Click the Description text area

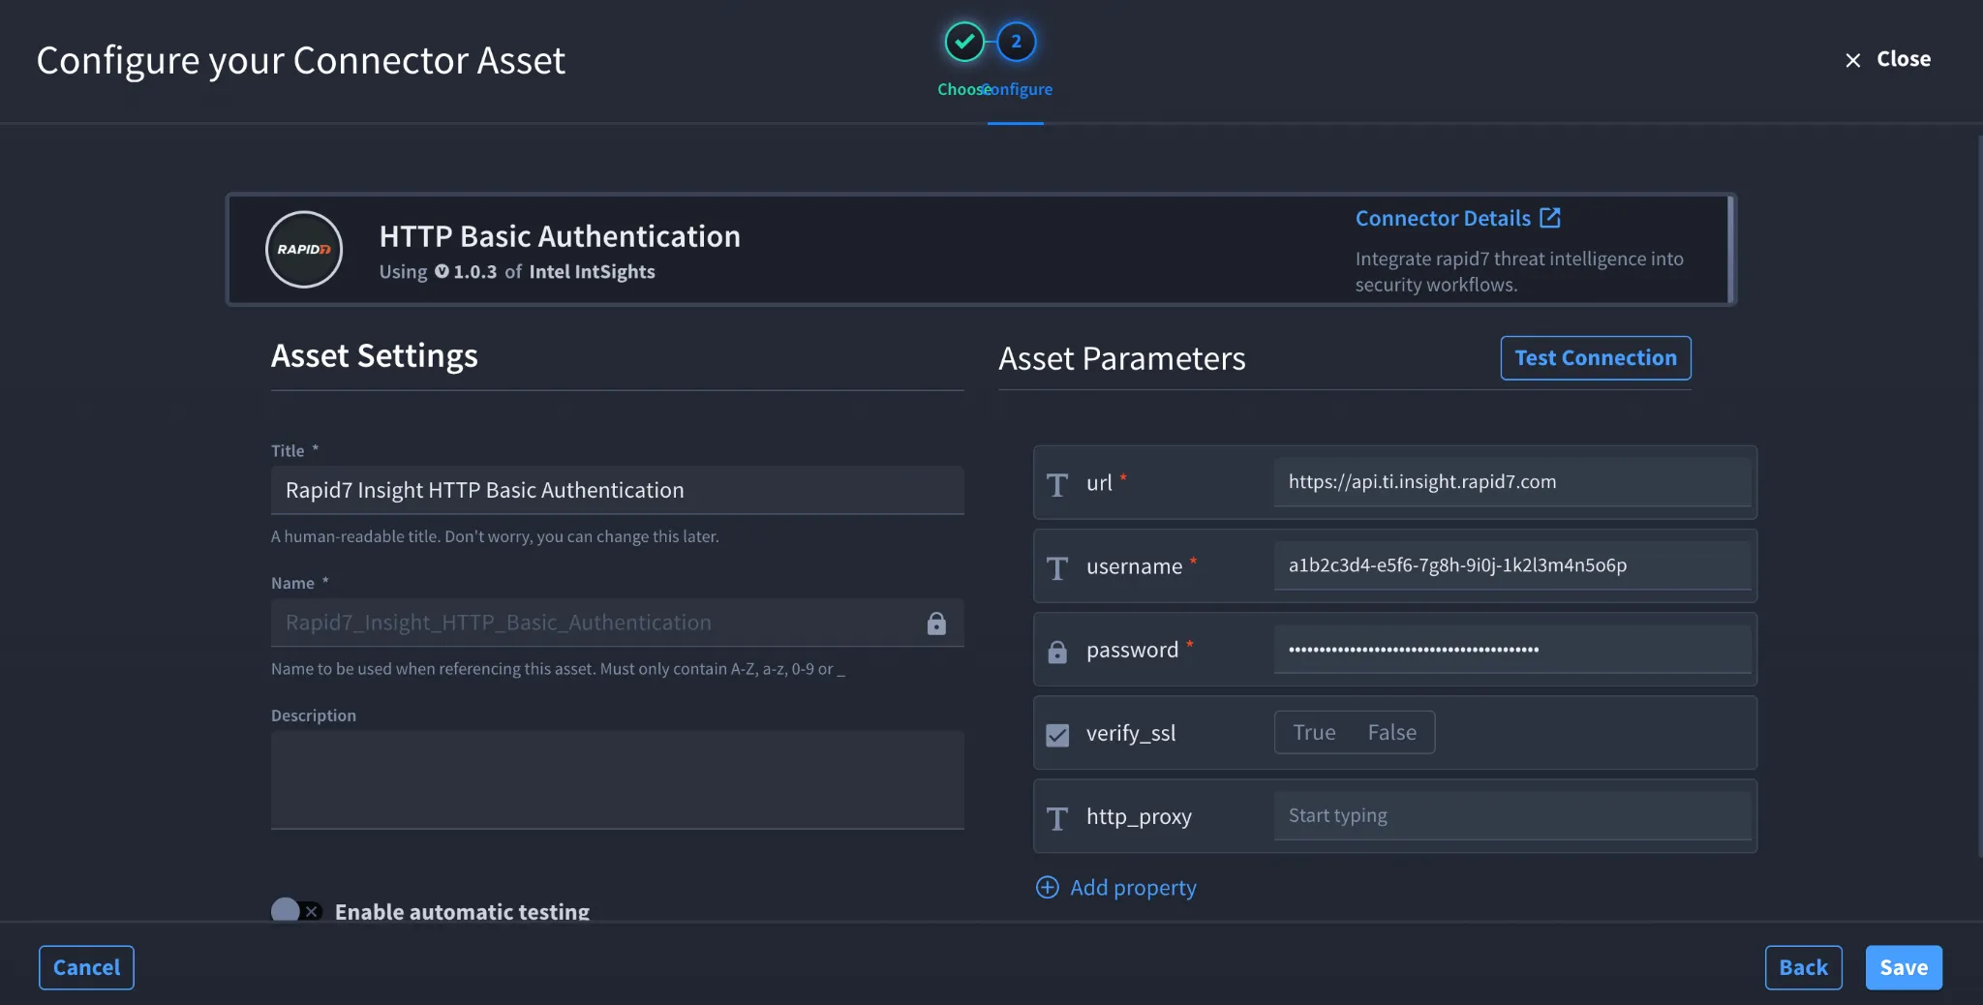617,779
